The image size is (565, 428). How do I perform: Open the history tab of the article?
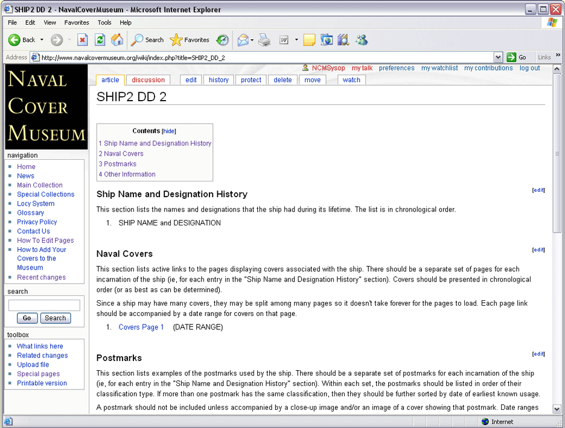219,80
